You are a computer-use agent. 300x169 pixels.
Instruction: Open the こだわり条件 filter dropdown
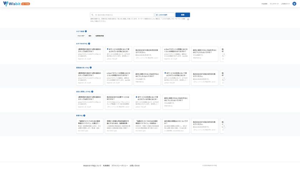coord(165,15)
